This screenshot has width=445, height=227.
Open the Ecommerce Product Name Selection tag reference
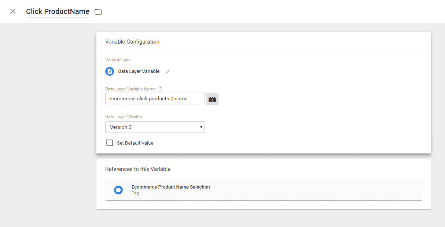tap(264, 190)
